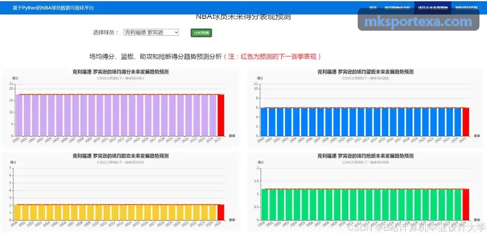Click the green 分析预测 button
This screenshot has width=487, height=236.
point(201,33)
